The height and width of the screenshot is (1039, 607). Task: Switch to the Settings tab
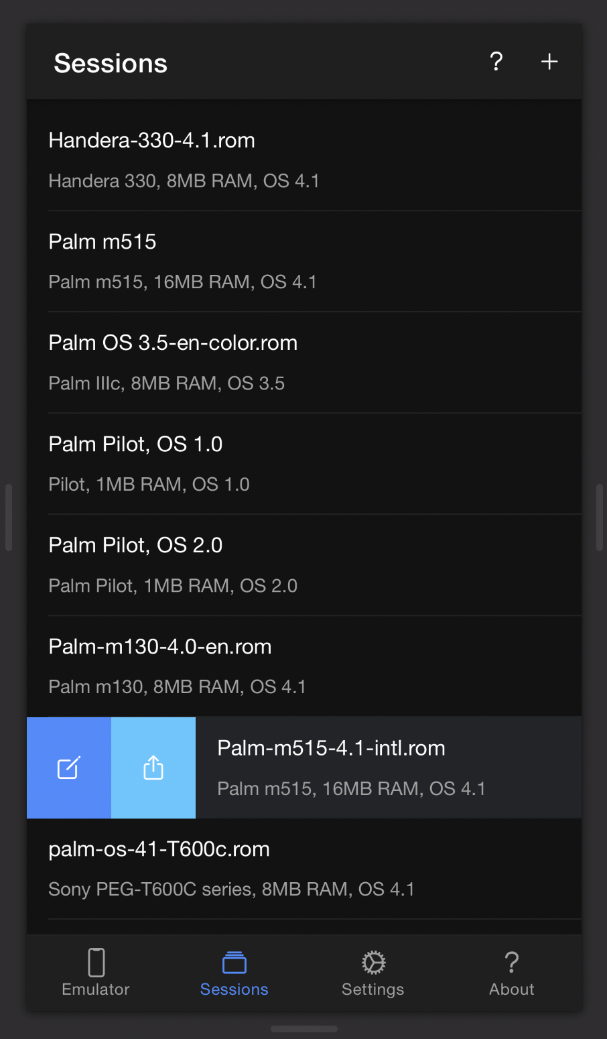[x=373, y=973]
